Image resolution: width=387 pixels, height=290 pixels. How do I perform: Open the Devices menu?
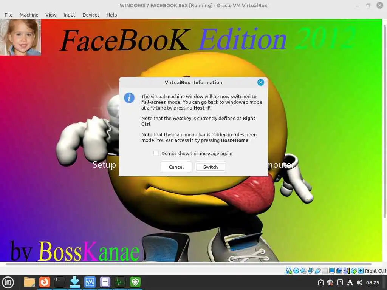(x=91, y=15)
